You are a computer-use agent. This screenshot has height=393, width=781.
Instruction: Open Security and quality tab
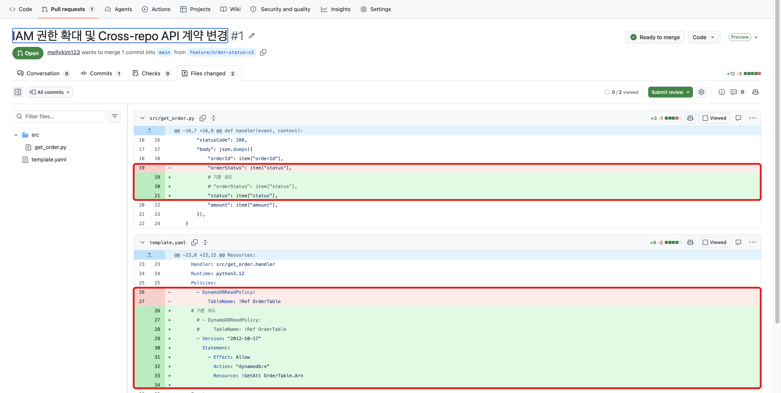point(280,9)
